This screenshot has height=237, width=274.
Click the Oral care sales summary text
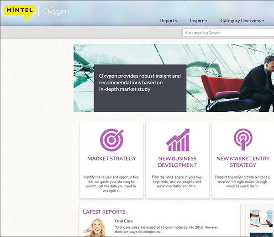coord(166,230)
